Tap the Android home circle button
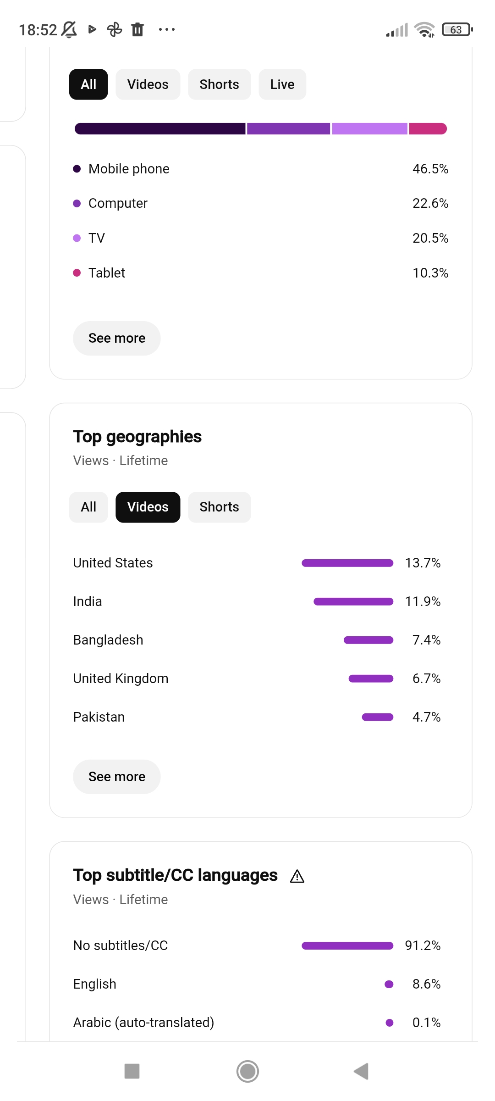Image resolution: width=495 pixels, height=1101 pixels. click(247, 1071)
